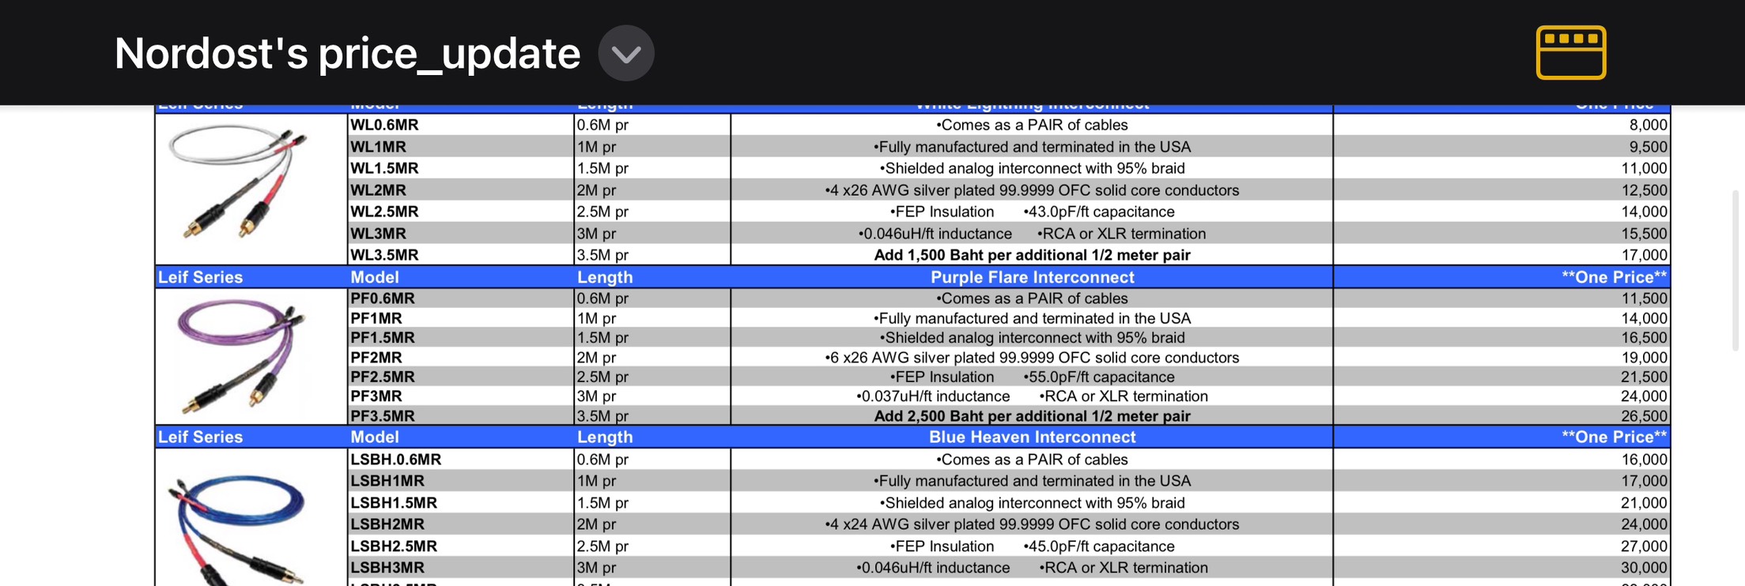Select the LSBH1.5MR model cell
Viewport: 1745px width, 586px height.
click(x=460, y=503)
